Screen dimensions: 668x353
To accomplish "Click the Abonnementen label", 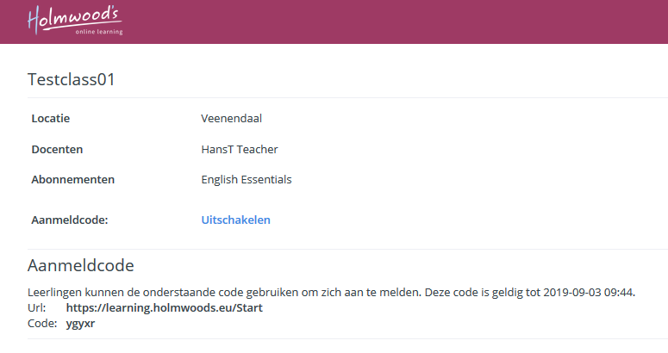I will pos(73,179).
